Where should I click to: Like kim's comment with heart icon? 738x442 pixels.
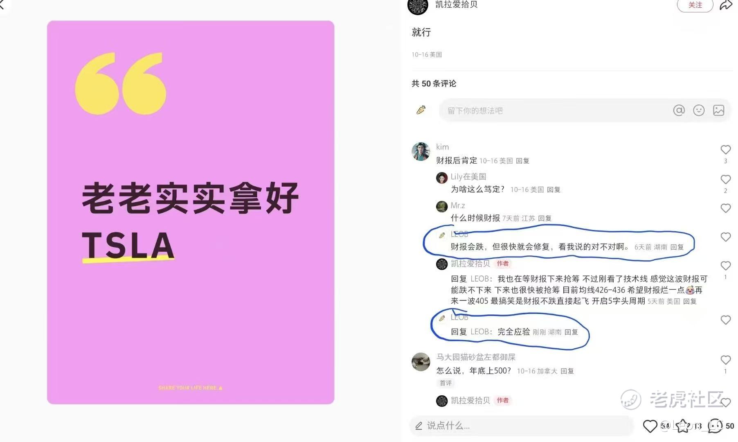[x=725, y=150]
